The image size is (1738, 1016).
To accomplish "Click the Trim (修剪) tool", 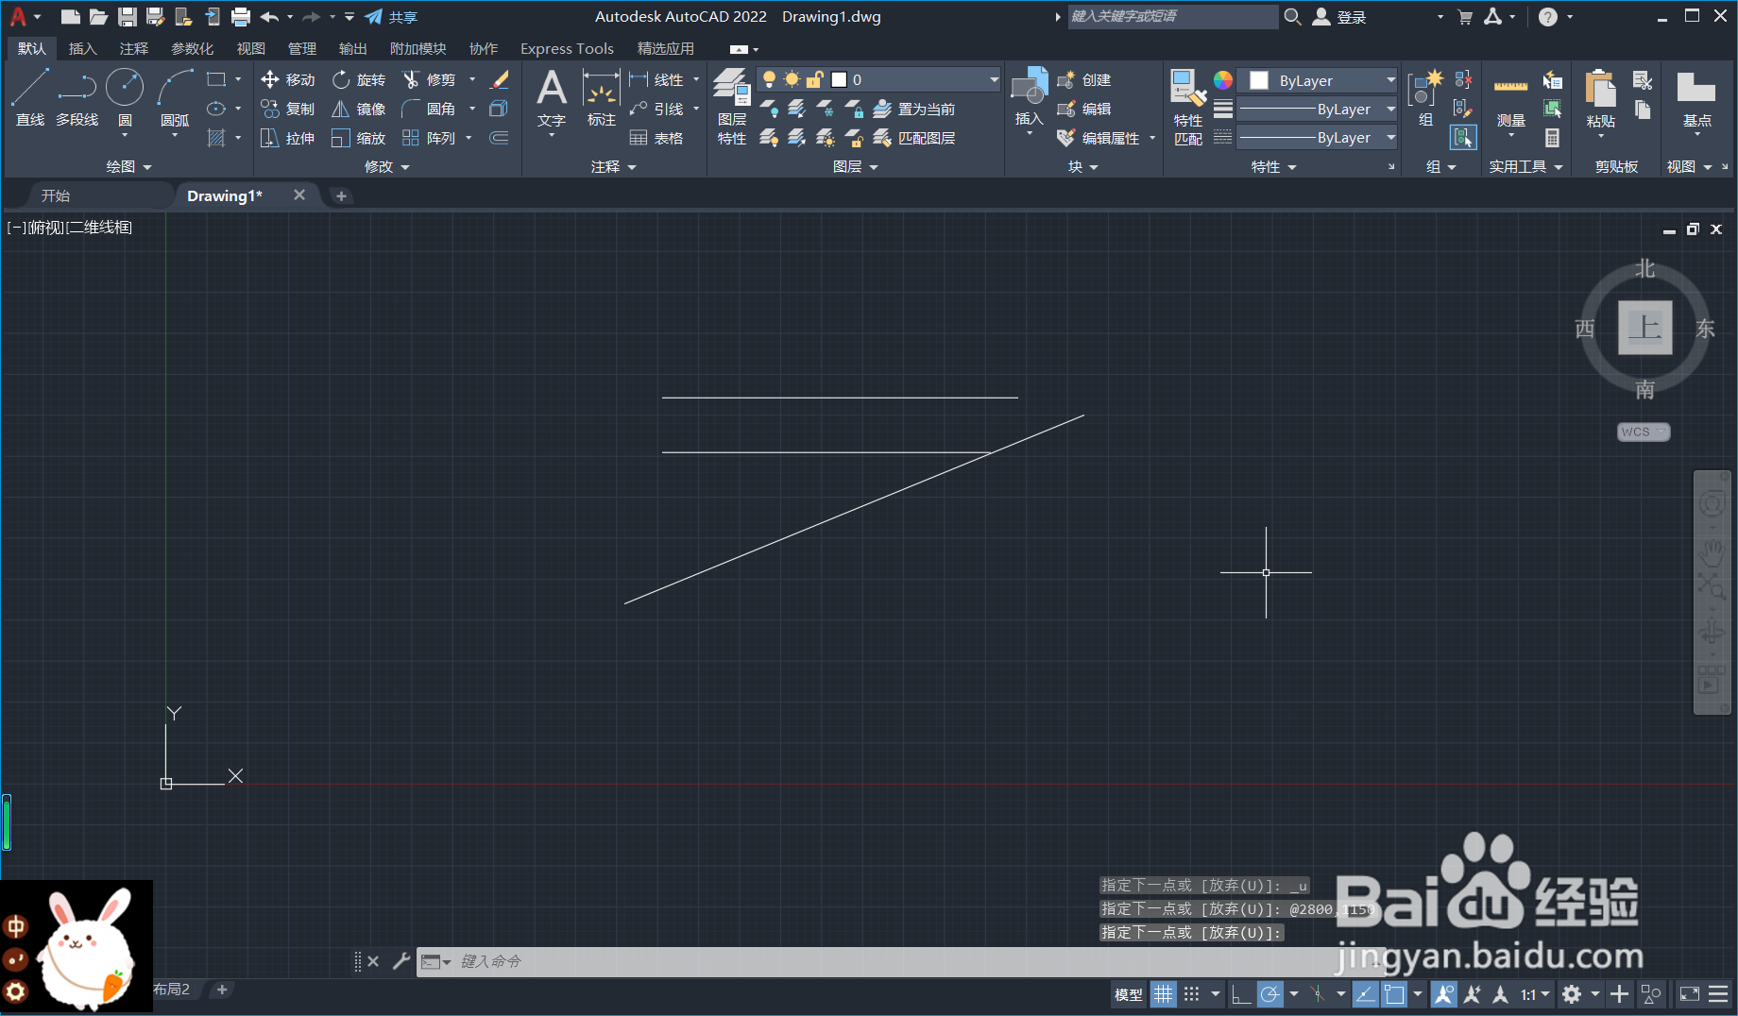I will click(x=430, y=80).
